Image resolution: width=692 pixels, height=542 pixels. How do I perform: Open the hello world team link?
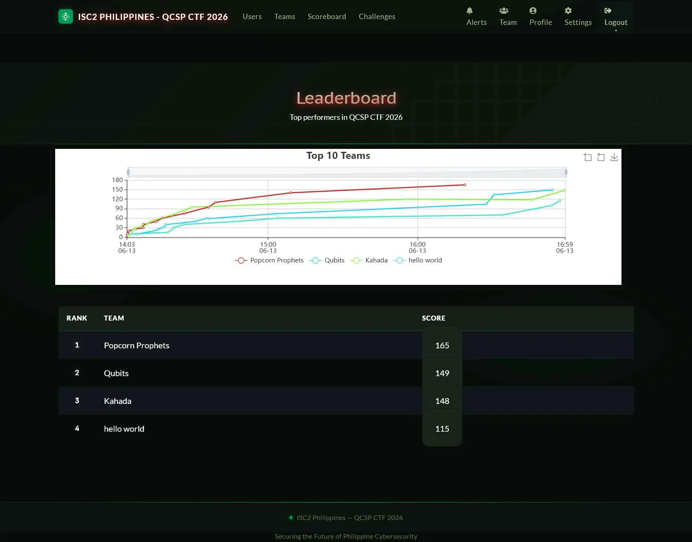click(x=124, y=429)
